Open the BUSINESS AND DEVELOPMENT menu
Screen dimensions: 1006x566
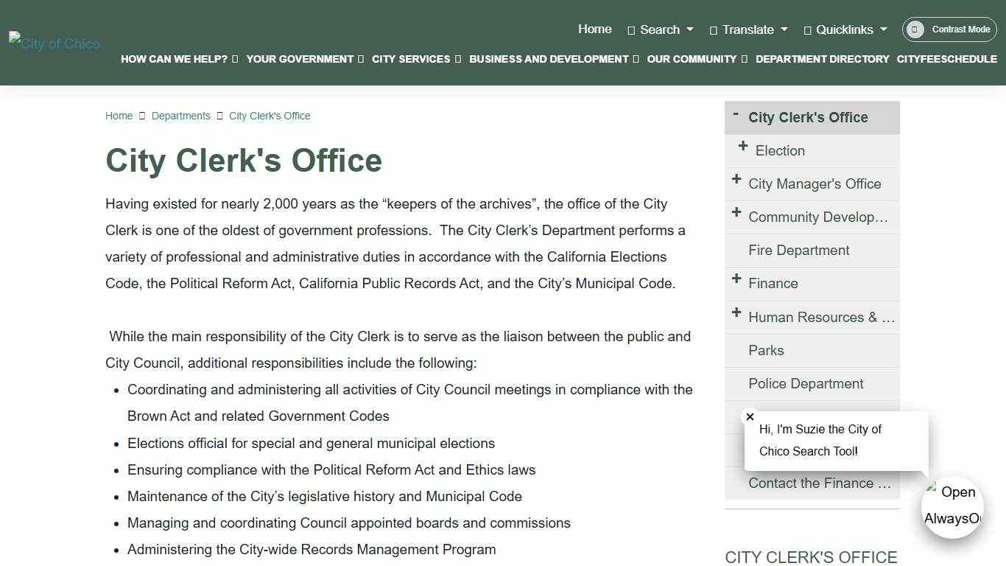point(549,59)
